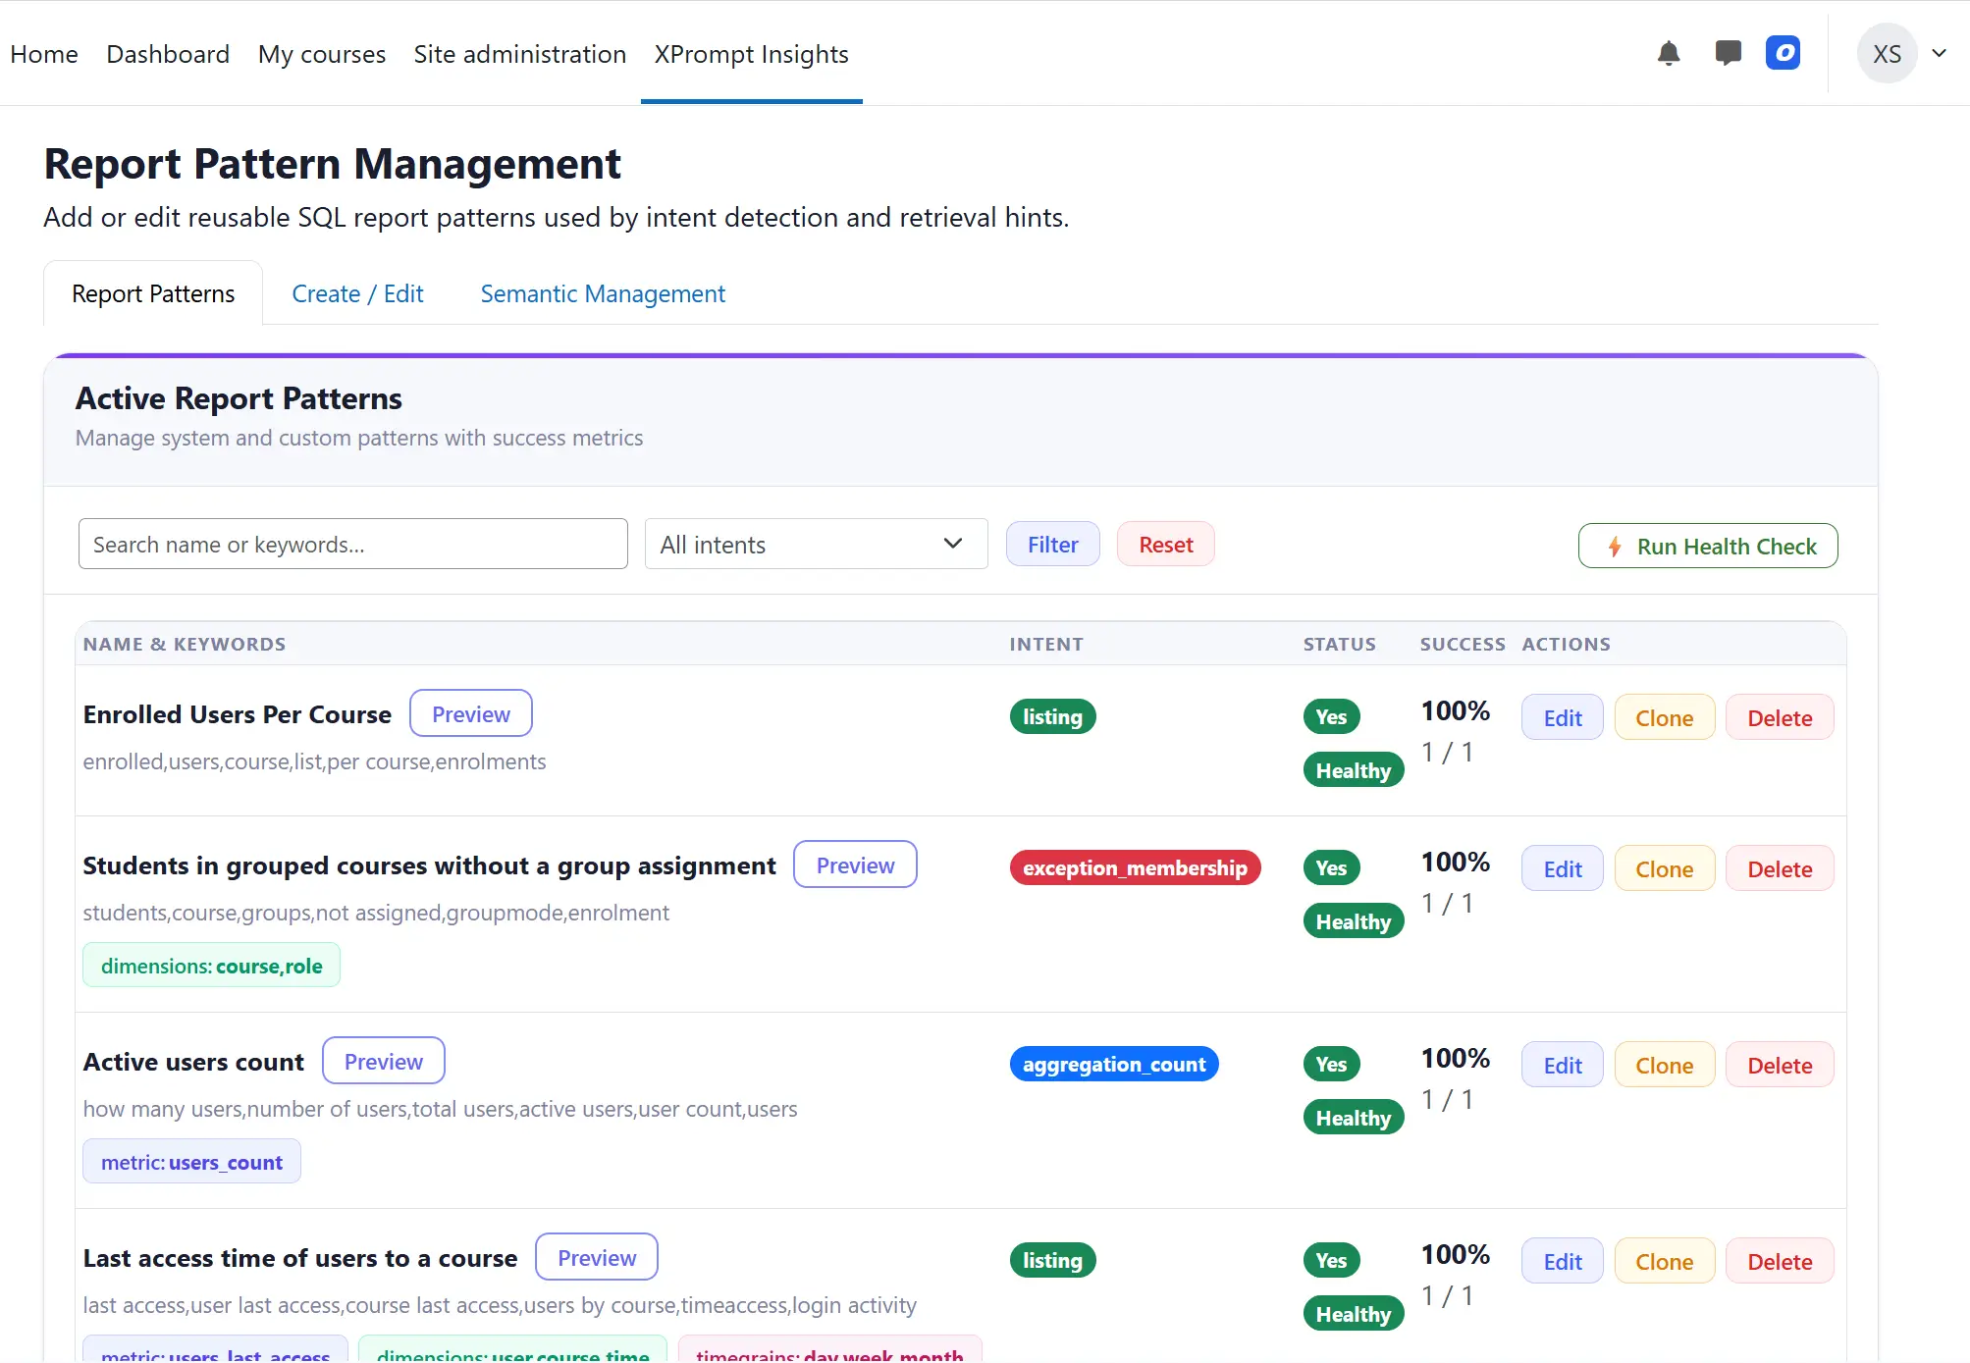Apply the Filter button

point(1052,544)
